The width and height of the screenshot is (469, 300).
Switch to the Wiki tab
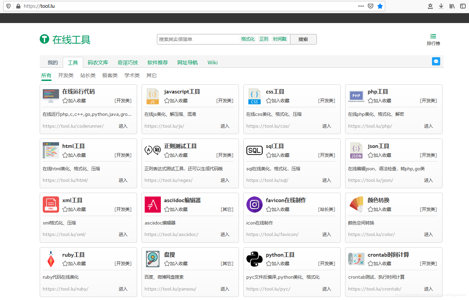pos(212,62)
